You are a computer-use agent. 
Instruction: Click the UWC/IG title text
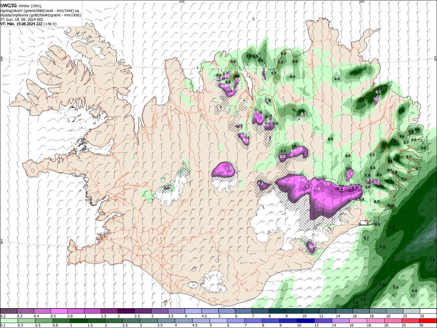coord(8,6)
